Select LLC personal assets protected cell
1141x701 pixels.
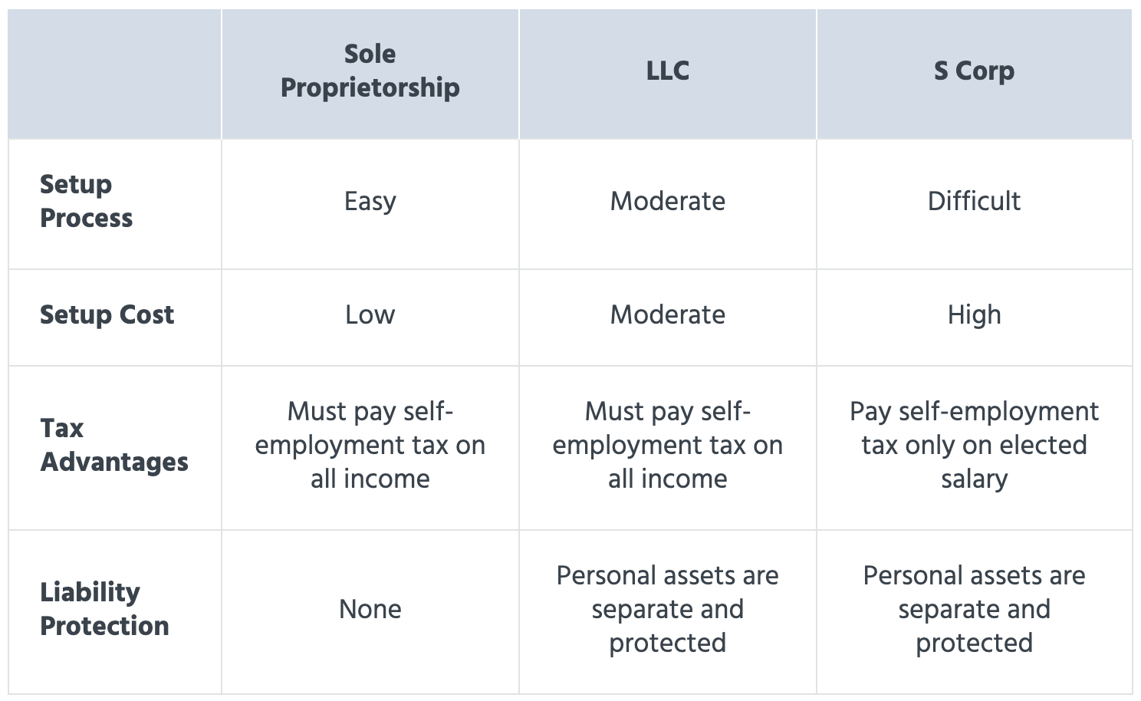point(668,610)
